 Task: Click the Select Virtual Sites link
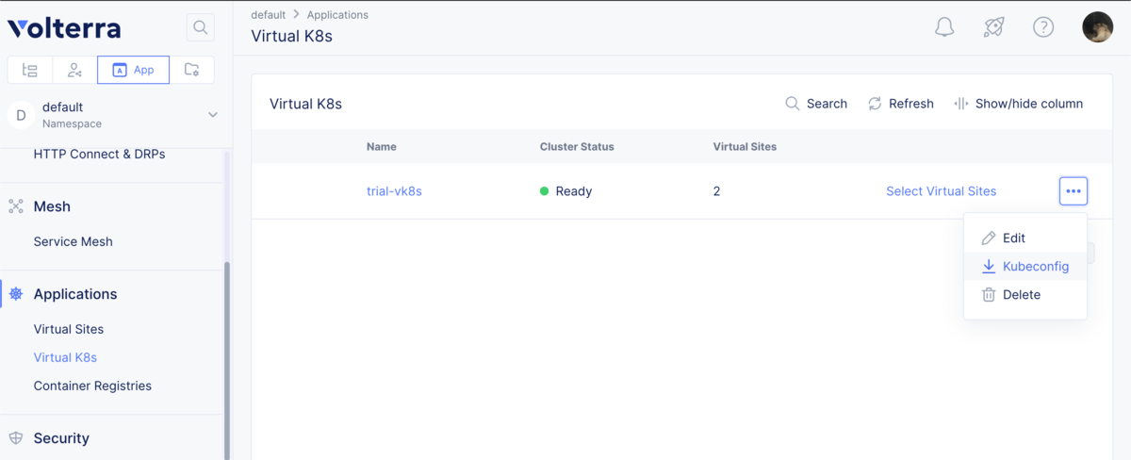pos(941,191)
